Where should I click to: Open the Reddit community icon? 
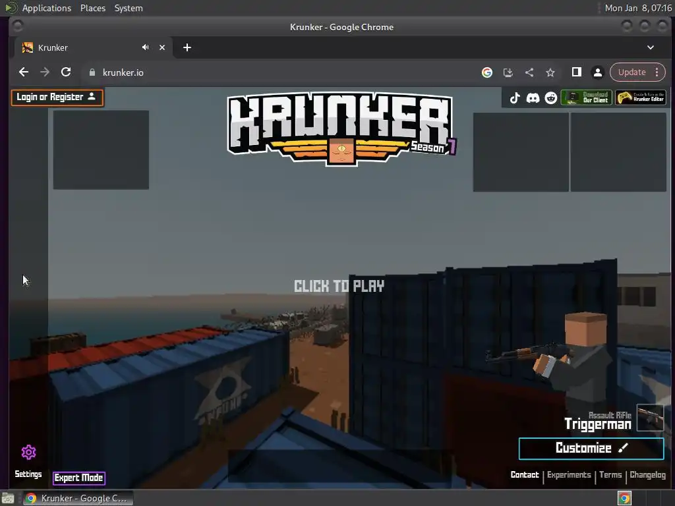(x=550, y=98)
